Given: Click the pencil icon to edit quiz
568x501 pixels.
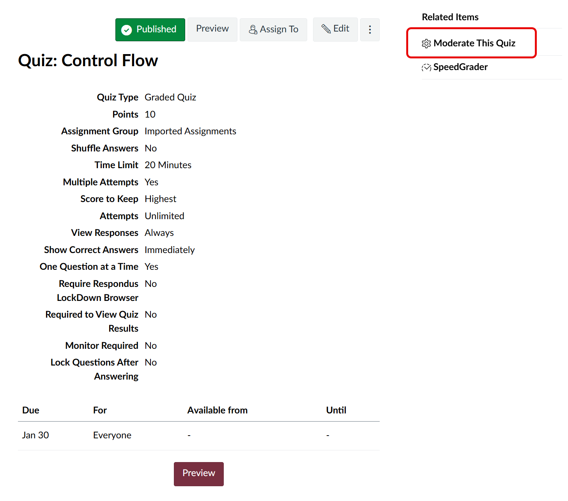Looking at the screenshot, I should coord(326,29).
